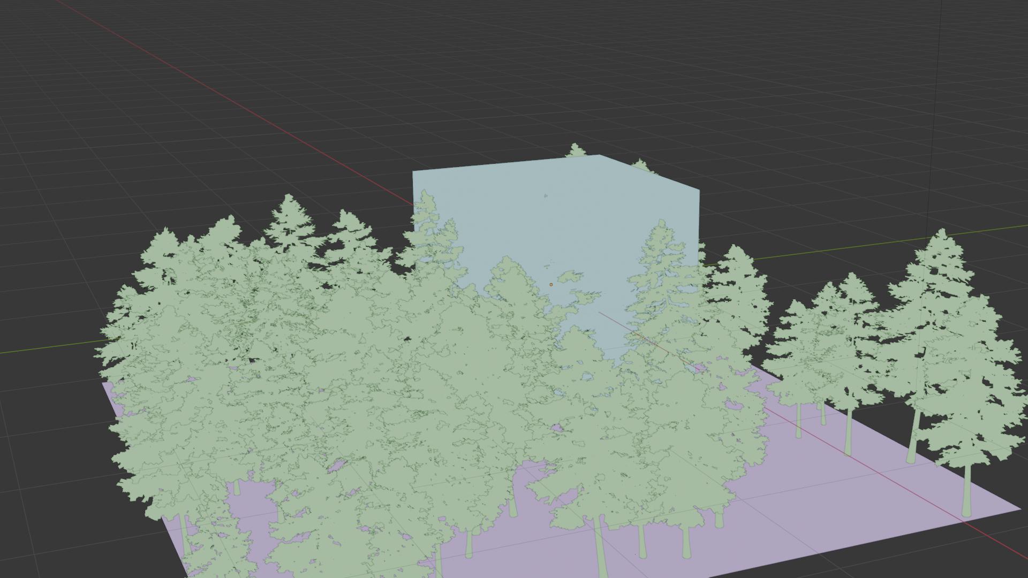Click the trunk of the rightmost tree
1028x578 pixels.
click(x=966, y=490)
